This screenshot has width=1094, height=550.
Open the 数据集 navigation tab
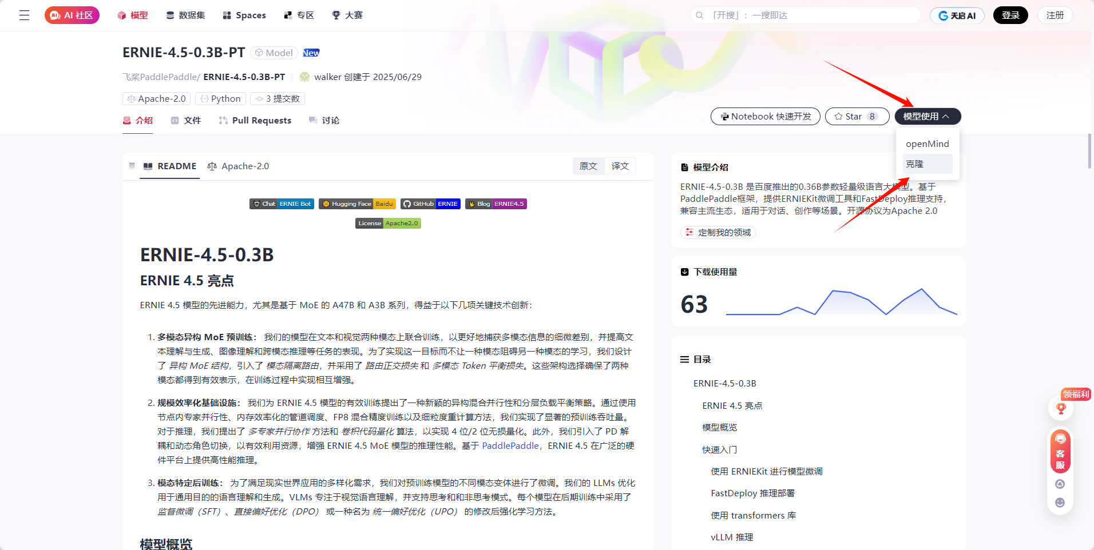(x=185, y=15)
